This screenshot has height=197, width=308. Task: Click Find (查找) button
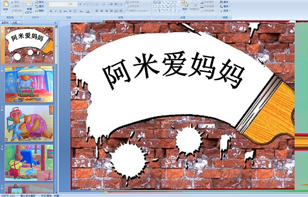[x=224, y=2]
